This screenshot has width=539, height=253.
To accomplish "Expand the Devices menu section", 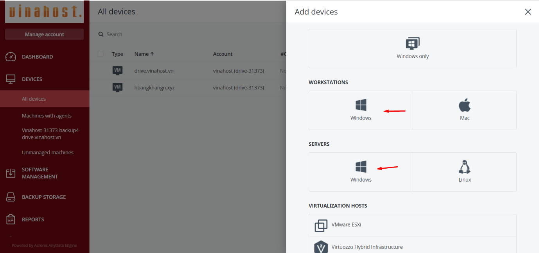I will [x=32, y=79].
